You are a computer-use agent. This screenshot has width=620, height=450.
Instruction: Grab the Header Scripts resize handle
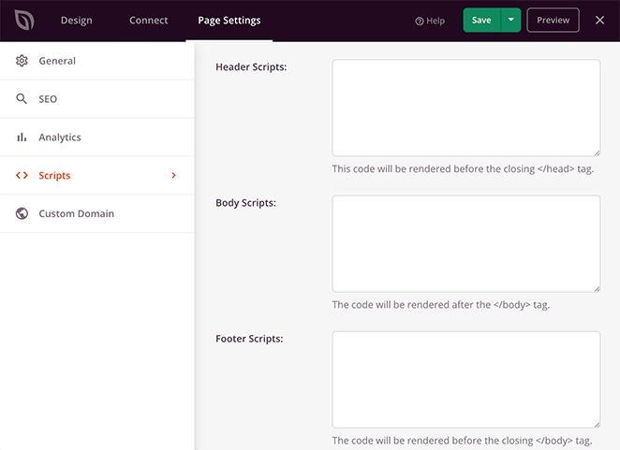(x=597, y=152)
